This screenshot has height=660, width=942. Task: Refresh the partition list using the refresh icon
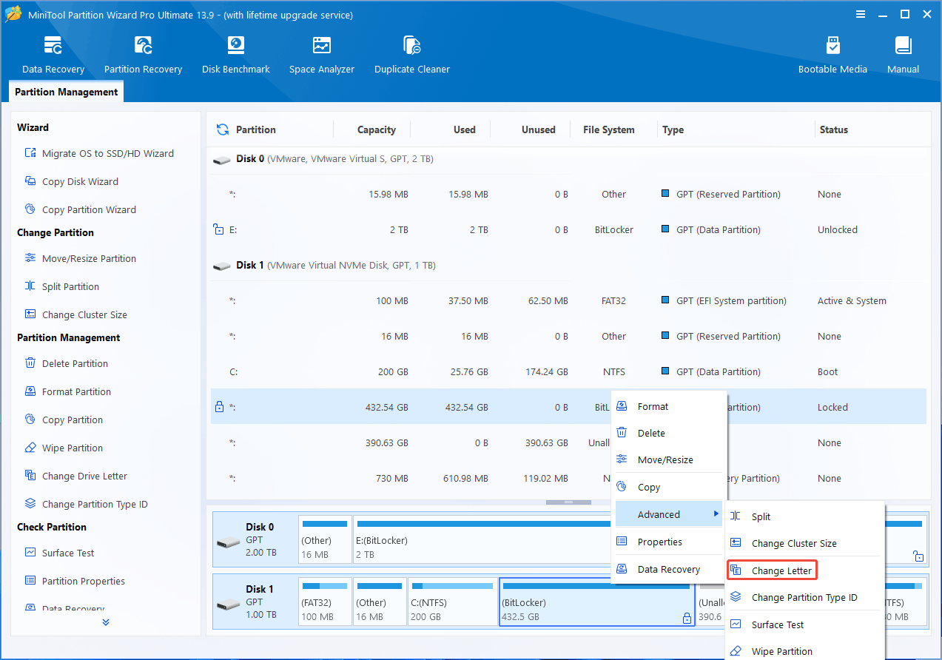click(223, 129)
